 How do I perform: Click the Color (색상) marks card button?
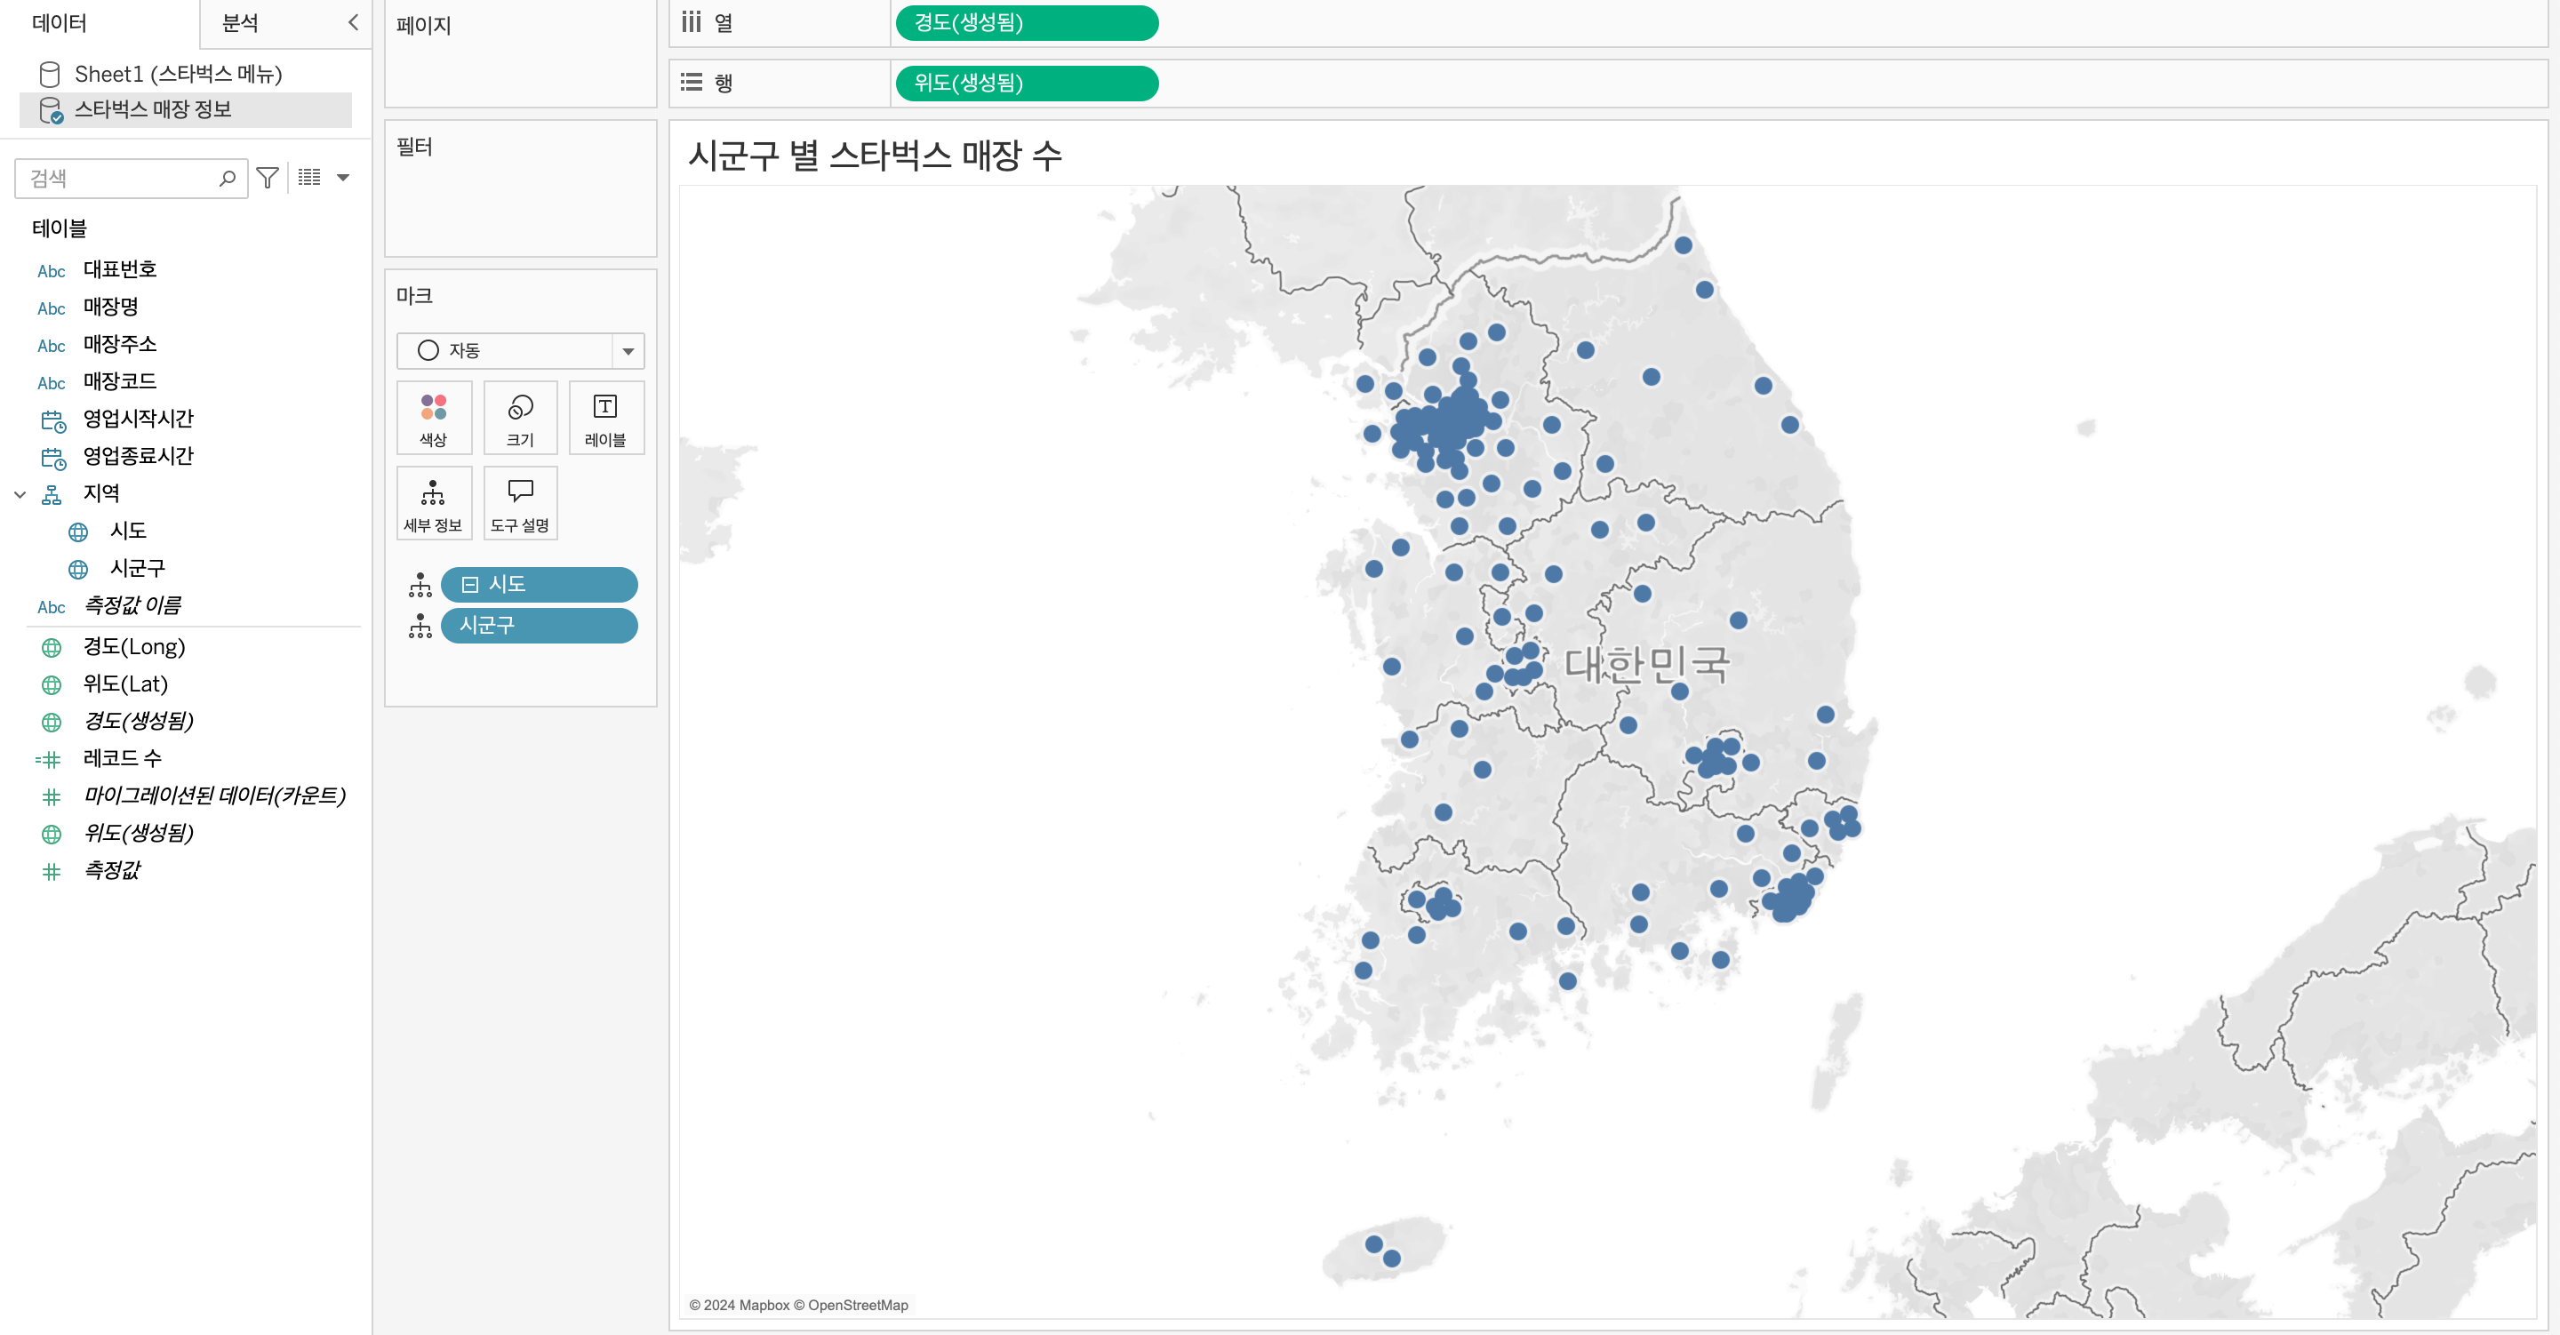click(433, 418)
